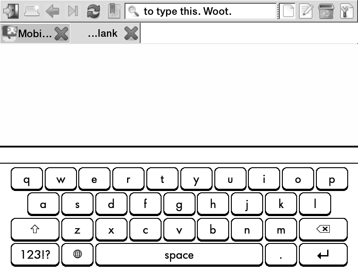Tap the 'a' key on keyboard

(43, 204)
